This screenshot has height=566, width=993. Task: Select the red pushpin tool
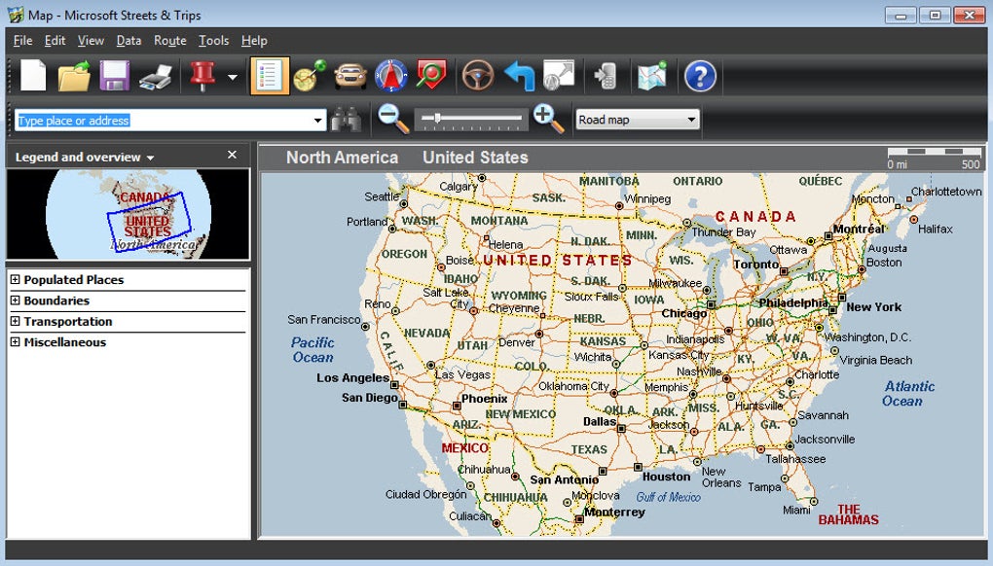click(x=202, y=76)
